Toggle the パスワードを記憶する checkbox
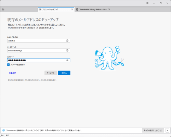The height and width of the screenshot is (137, 171). 8,65
